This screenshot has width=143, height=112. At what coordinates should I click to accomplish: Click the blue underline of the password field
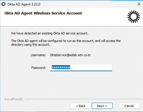81,71
